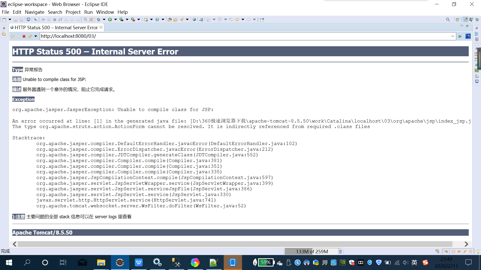Image resolution: width=481 pixels, height=270 pixels.
Task: Switch to the Debug perspective icon
Action: 477,19
